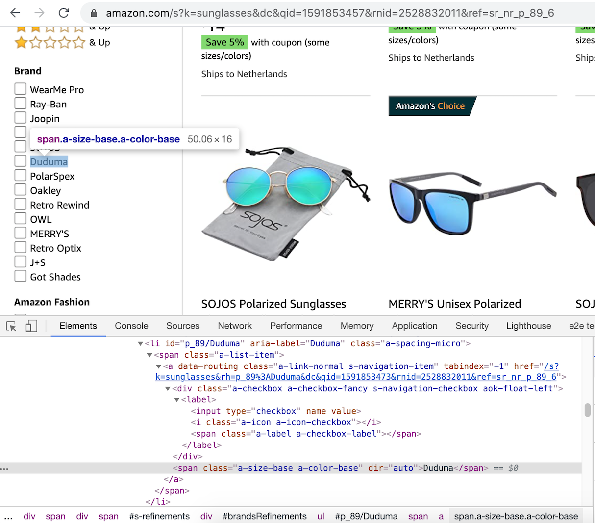The height and width of the screenshot is (523, 595).
Task: Select the span a-checkbox-label element line
Action: [x=306, y=434]
